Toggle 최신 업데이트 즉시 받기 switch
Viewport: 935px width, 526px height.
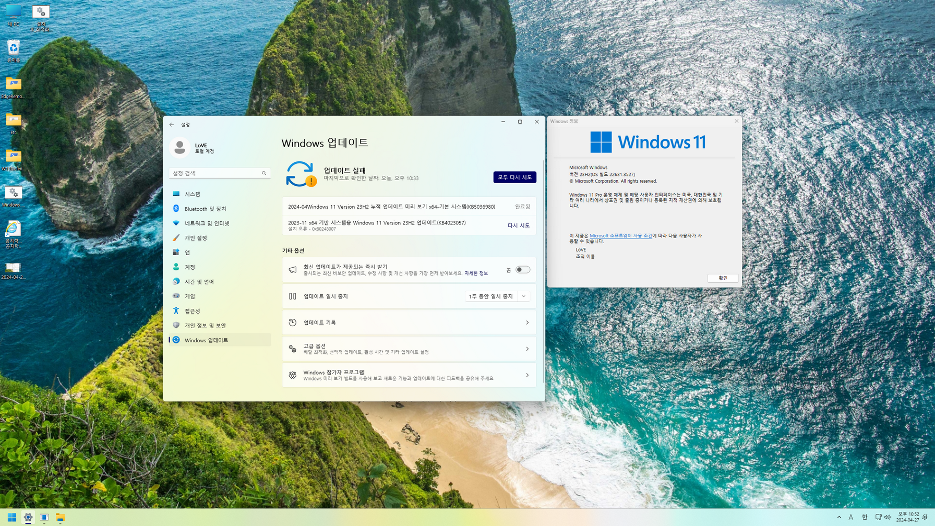pos(522,270)
